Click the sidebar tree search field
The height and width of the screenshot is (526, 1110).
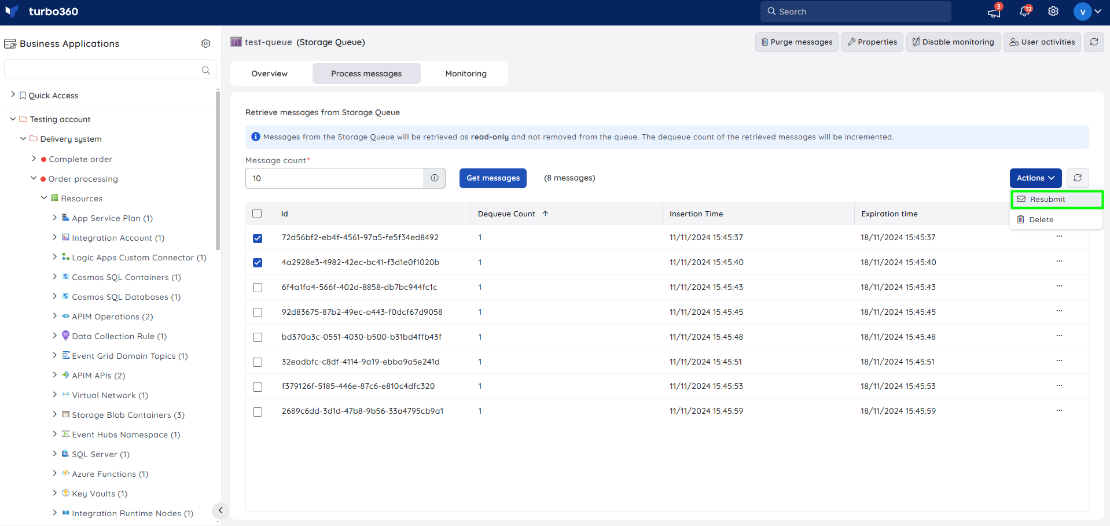(110, 69)
